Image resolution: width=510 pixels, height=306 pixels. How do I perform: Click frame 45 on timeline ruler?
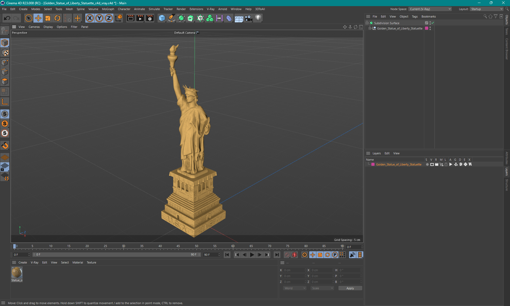pos(178,246)
